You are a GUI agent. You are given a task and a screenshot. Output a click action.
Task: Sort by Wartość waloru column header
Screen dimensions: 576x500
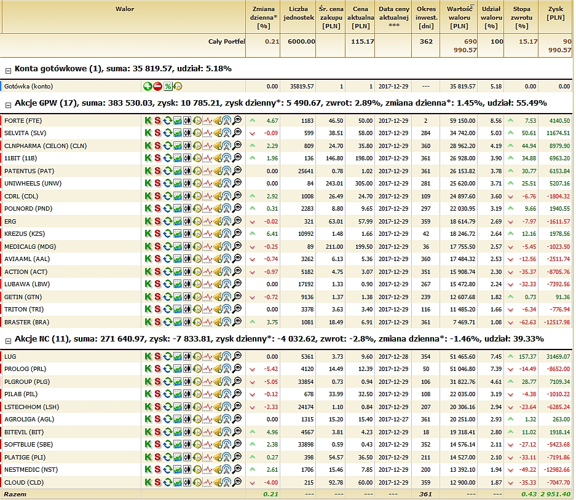[459, 17]
